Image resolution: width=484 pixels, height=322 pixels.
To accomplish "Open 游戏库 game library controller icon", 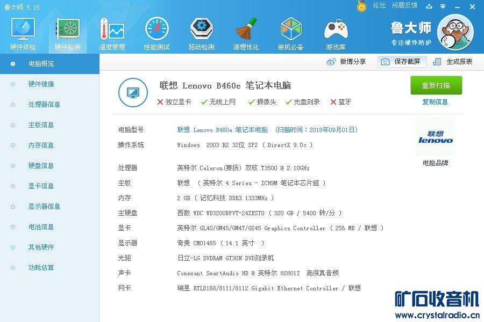I will point(336,34).
